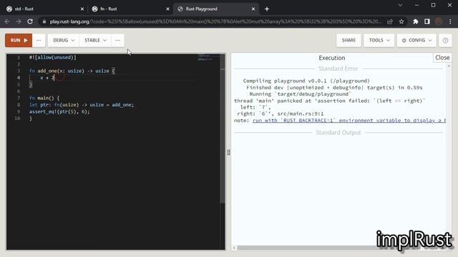Close the fn - Rust tab

pyautogui.click(x=167, y=9)
